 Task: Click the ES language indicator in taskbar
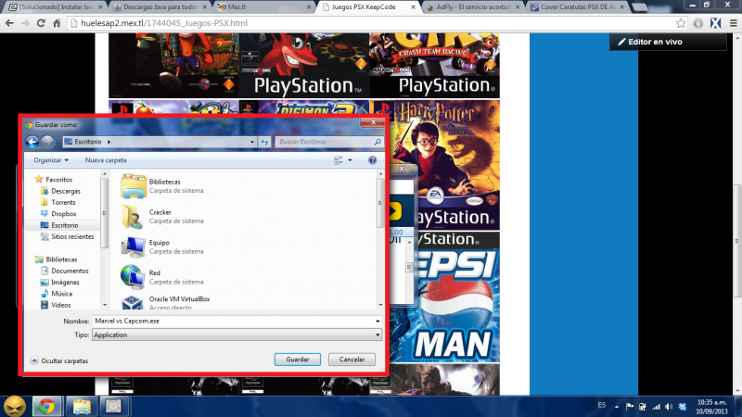601,405
